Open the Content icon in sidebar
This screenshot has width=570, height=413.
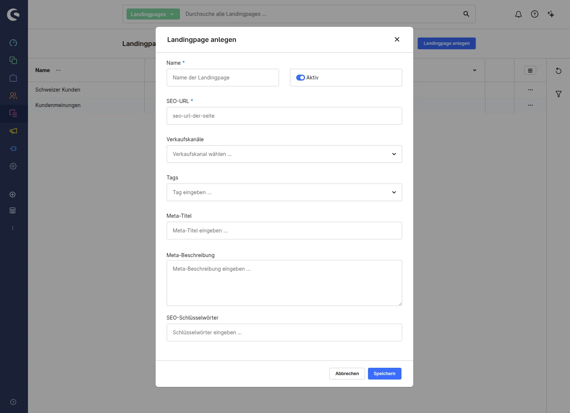[13, 113]
